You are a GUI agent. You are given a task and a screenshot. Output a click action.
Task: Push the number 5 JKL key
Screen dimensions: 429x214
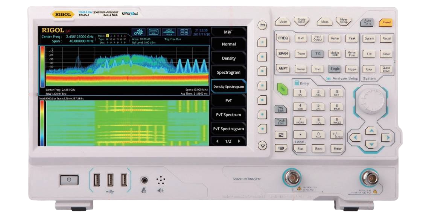pos(318,107)
